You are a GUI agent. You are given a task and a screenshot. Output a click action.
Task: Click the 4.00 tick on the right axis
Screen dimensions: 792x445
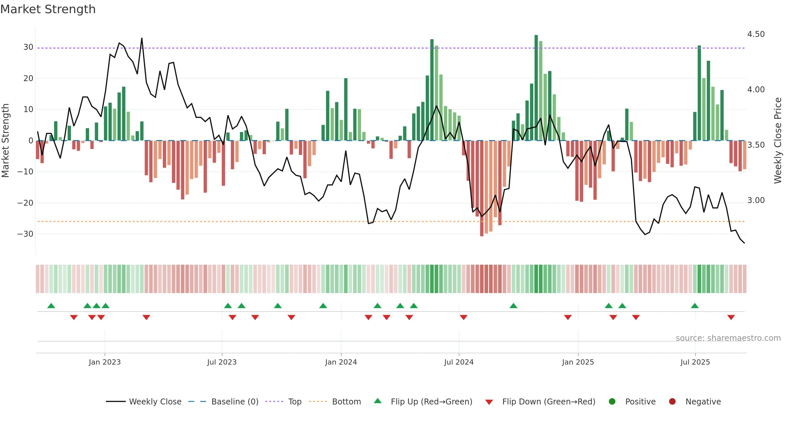click(756, 90)
